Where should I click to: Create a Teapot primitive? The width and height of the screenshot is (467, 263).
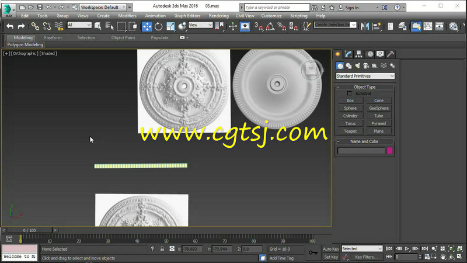point(350,131)
